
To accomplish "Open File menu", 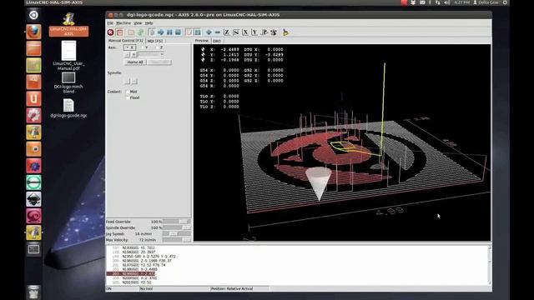I will (110, 23).
